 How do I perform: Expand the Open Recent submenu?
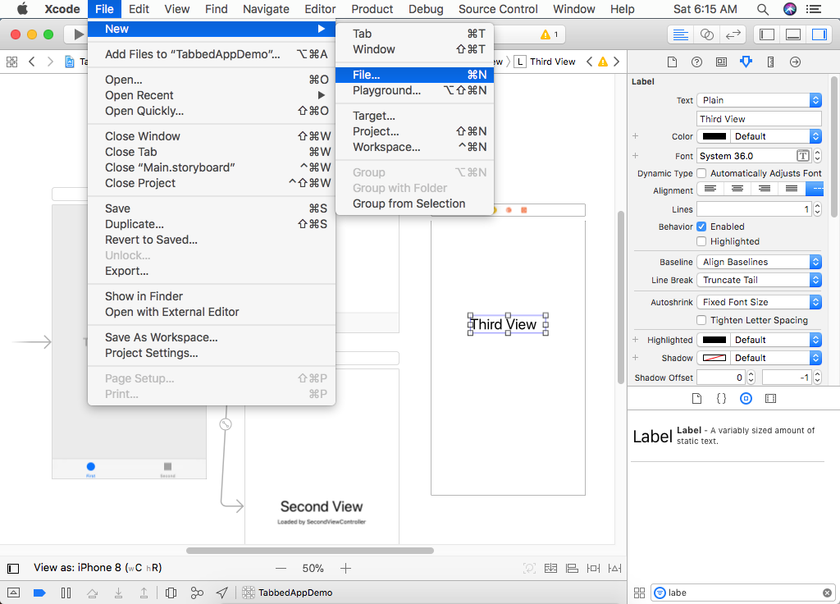click(212, 95)
